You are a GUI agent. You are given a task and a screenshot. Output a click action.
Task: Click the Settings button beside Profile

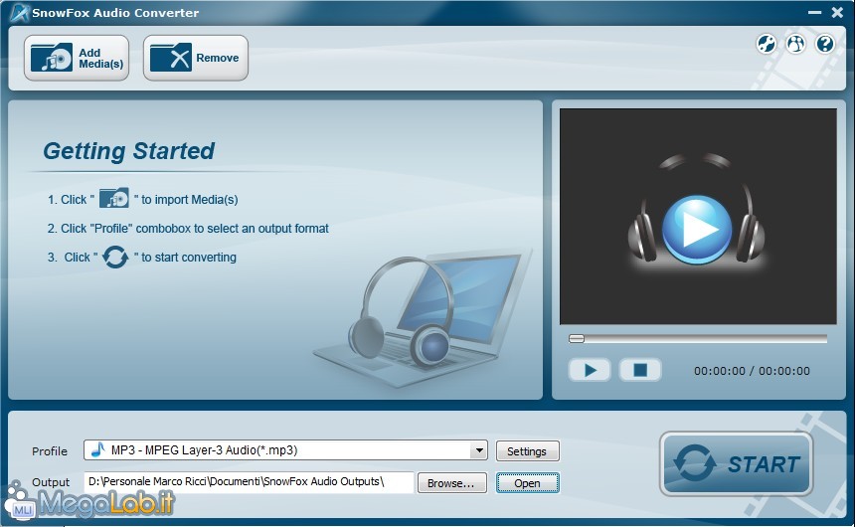tap(527, 451)
